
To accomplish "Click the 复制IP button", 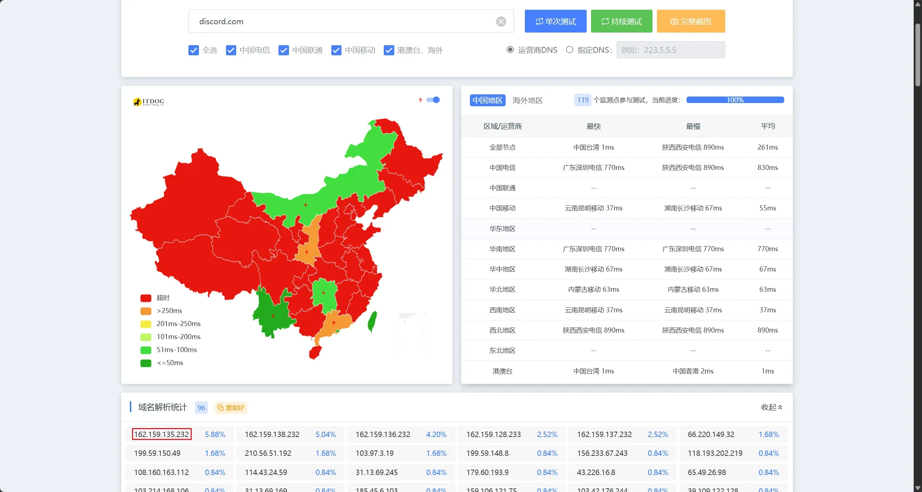I will tap(231, 407).
